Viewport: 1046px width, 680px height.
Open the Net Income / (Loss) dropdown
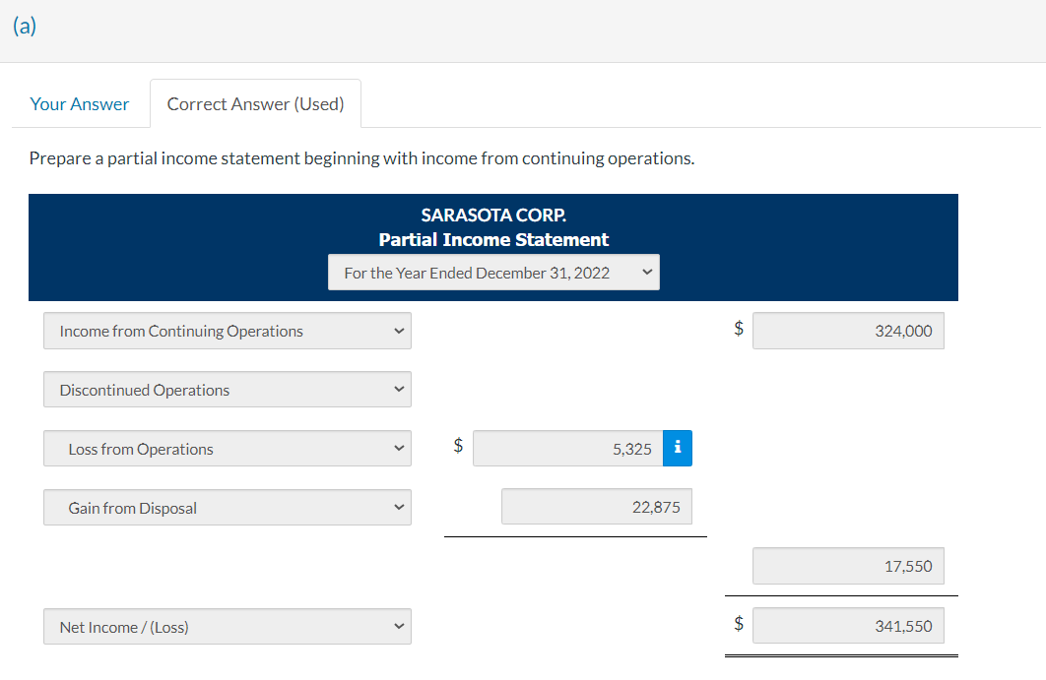[227, 626]
